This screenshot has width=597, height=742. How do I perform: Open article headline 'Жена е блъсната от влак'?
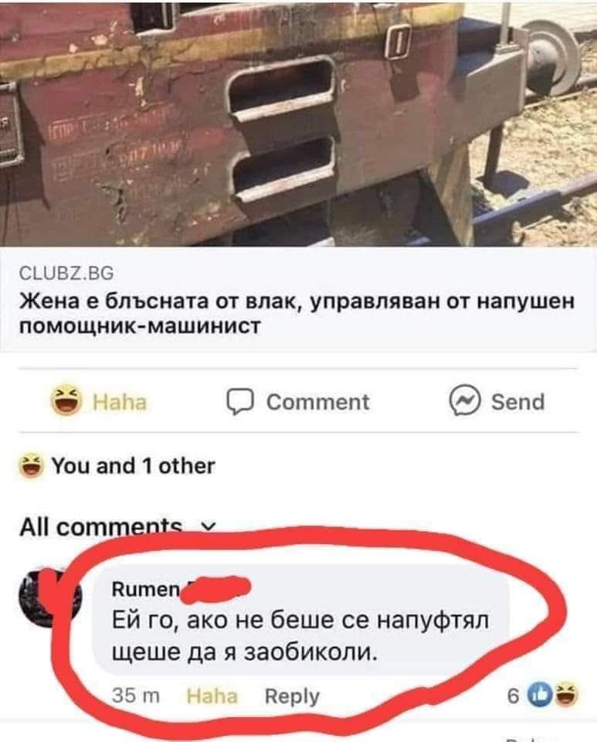tap(297, 313)
